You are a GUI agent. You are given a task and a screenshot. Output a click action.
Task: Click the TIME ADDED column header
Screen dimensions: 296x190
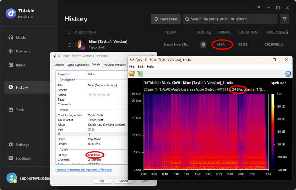[276, 32]
